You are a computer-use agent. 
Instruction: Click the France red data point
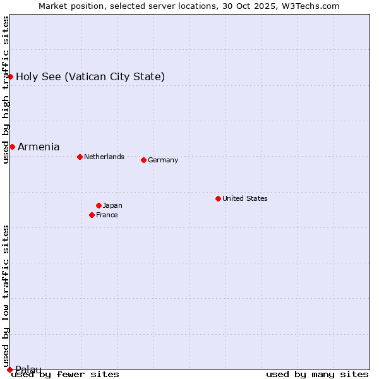(x=92, y=215)
